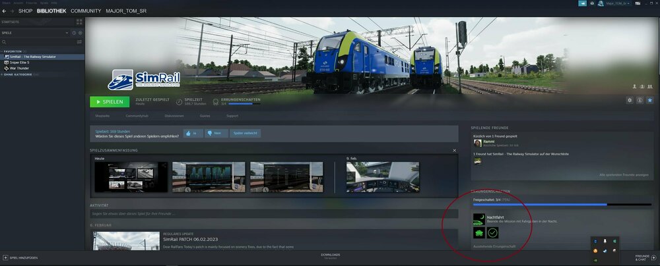The image size is (660, 266).
Task: Expand the SPIELE filter dropdown
Action: (67, 33)
